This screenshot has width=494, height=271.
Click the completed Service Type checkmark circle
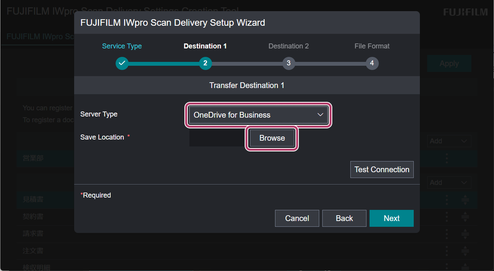[x=122, y=63]
